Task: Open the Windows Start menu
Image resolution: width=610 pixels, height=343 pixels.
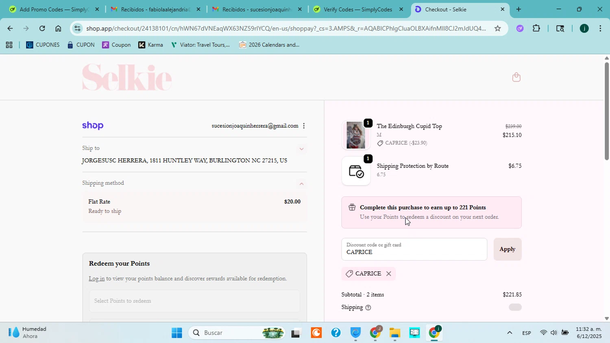Action: pos(177,333)
